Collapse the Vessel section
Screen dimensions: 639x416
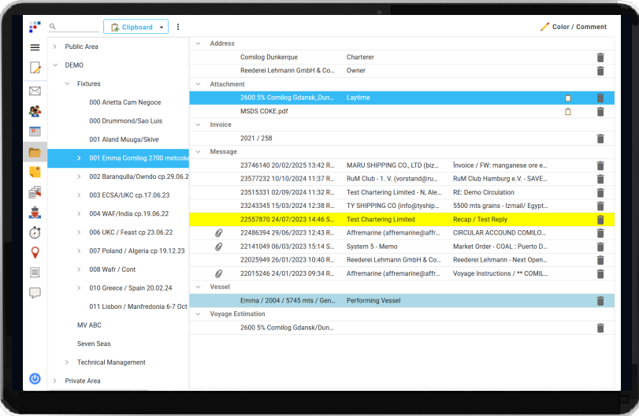point(199,287)
